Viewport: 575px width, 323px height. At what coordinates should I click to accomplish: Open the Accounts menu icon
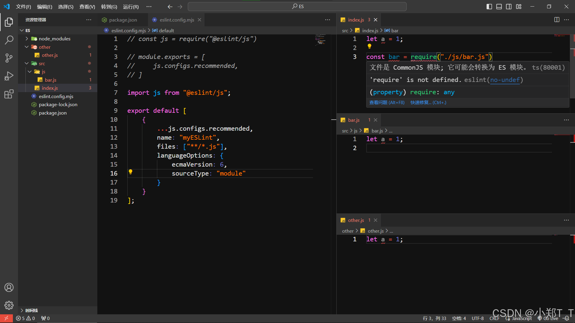point(9,287)
